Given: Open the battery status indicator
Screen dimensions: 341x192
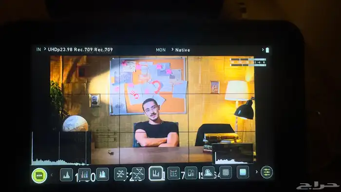Looking at the screenshot, I should click(267, 50).
